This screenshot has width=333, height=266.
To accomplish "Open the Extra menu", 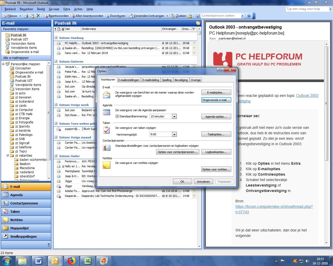I will pos(67,9).
